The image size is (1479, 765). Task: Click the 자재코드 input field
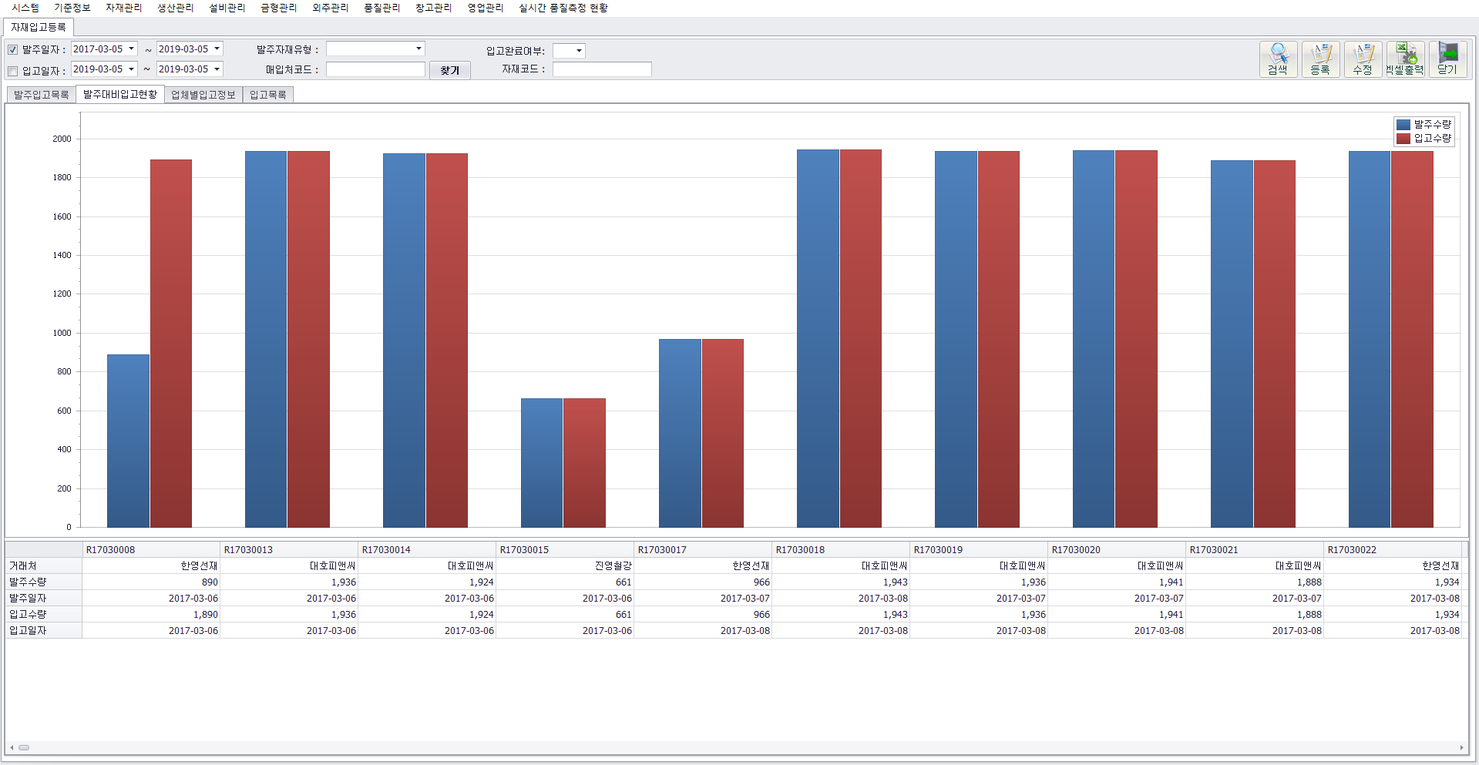(x=602, y=69)
